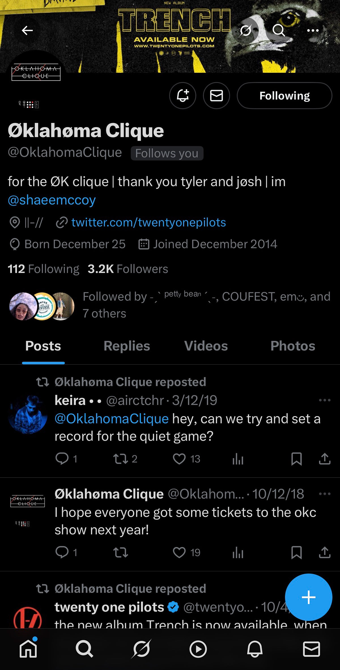Screen dimensions: 340x670
Task: Open more options on keira's post
Action: (324, 400)
